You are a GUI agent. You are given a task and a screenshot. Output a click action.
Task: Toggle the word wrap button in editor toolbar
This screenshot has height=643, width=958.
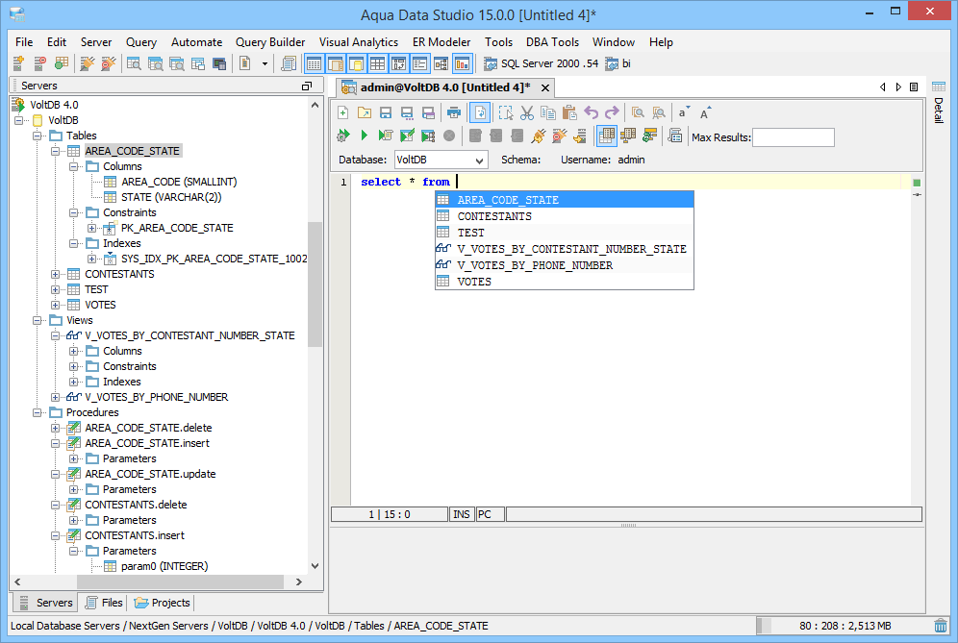point(480,113)
